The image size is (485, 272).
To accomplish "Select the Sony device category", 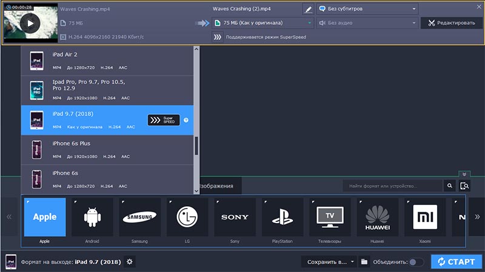I will (235, 217).
